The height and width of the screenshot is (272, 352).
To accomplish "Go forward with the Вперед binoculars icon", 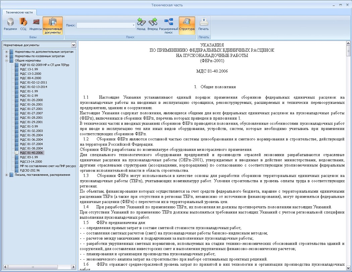I will pos(153,24).
